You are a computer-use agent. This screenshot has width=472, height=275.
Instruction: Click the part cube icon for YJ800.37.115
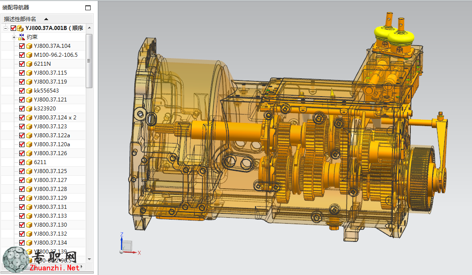point(29,73)
